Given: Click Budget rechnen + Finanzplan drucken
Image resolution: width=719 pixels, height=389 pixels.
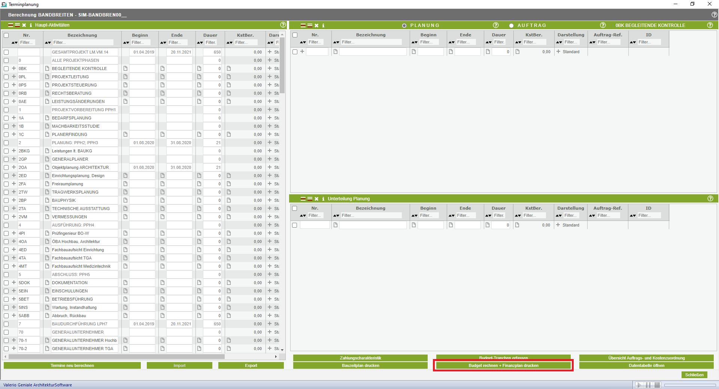Looking at the screenshot, I should click(x=503, y=365).
